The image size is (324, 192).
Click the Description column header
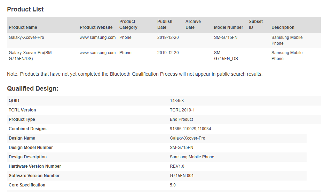(x=283, y=27)
